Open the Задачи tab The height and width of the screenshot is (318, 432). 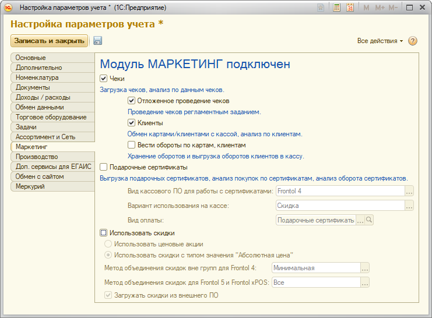pyautogui.click(x=52, y=127)
